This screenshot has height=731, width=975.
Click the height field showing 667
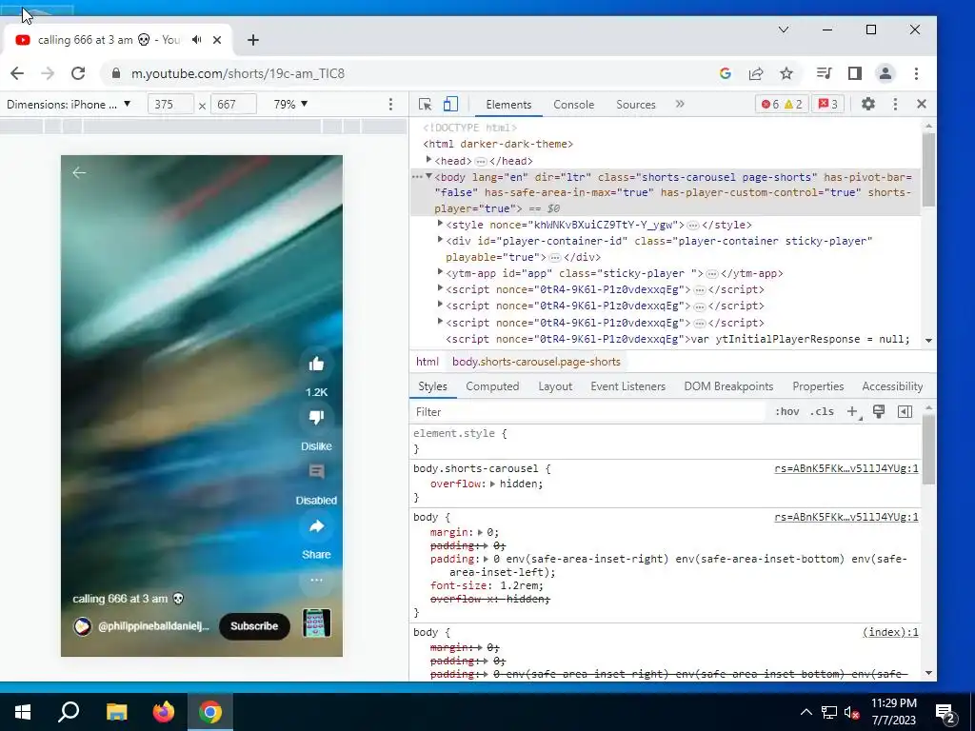tap(234, 105)
